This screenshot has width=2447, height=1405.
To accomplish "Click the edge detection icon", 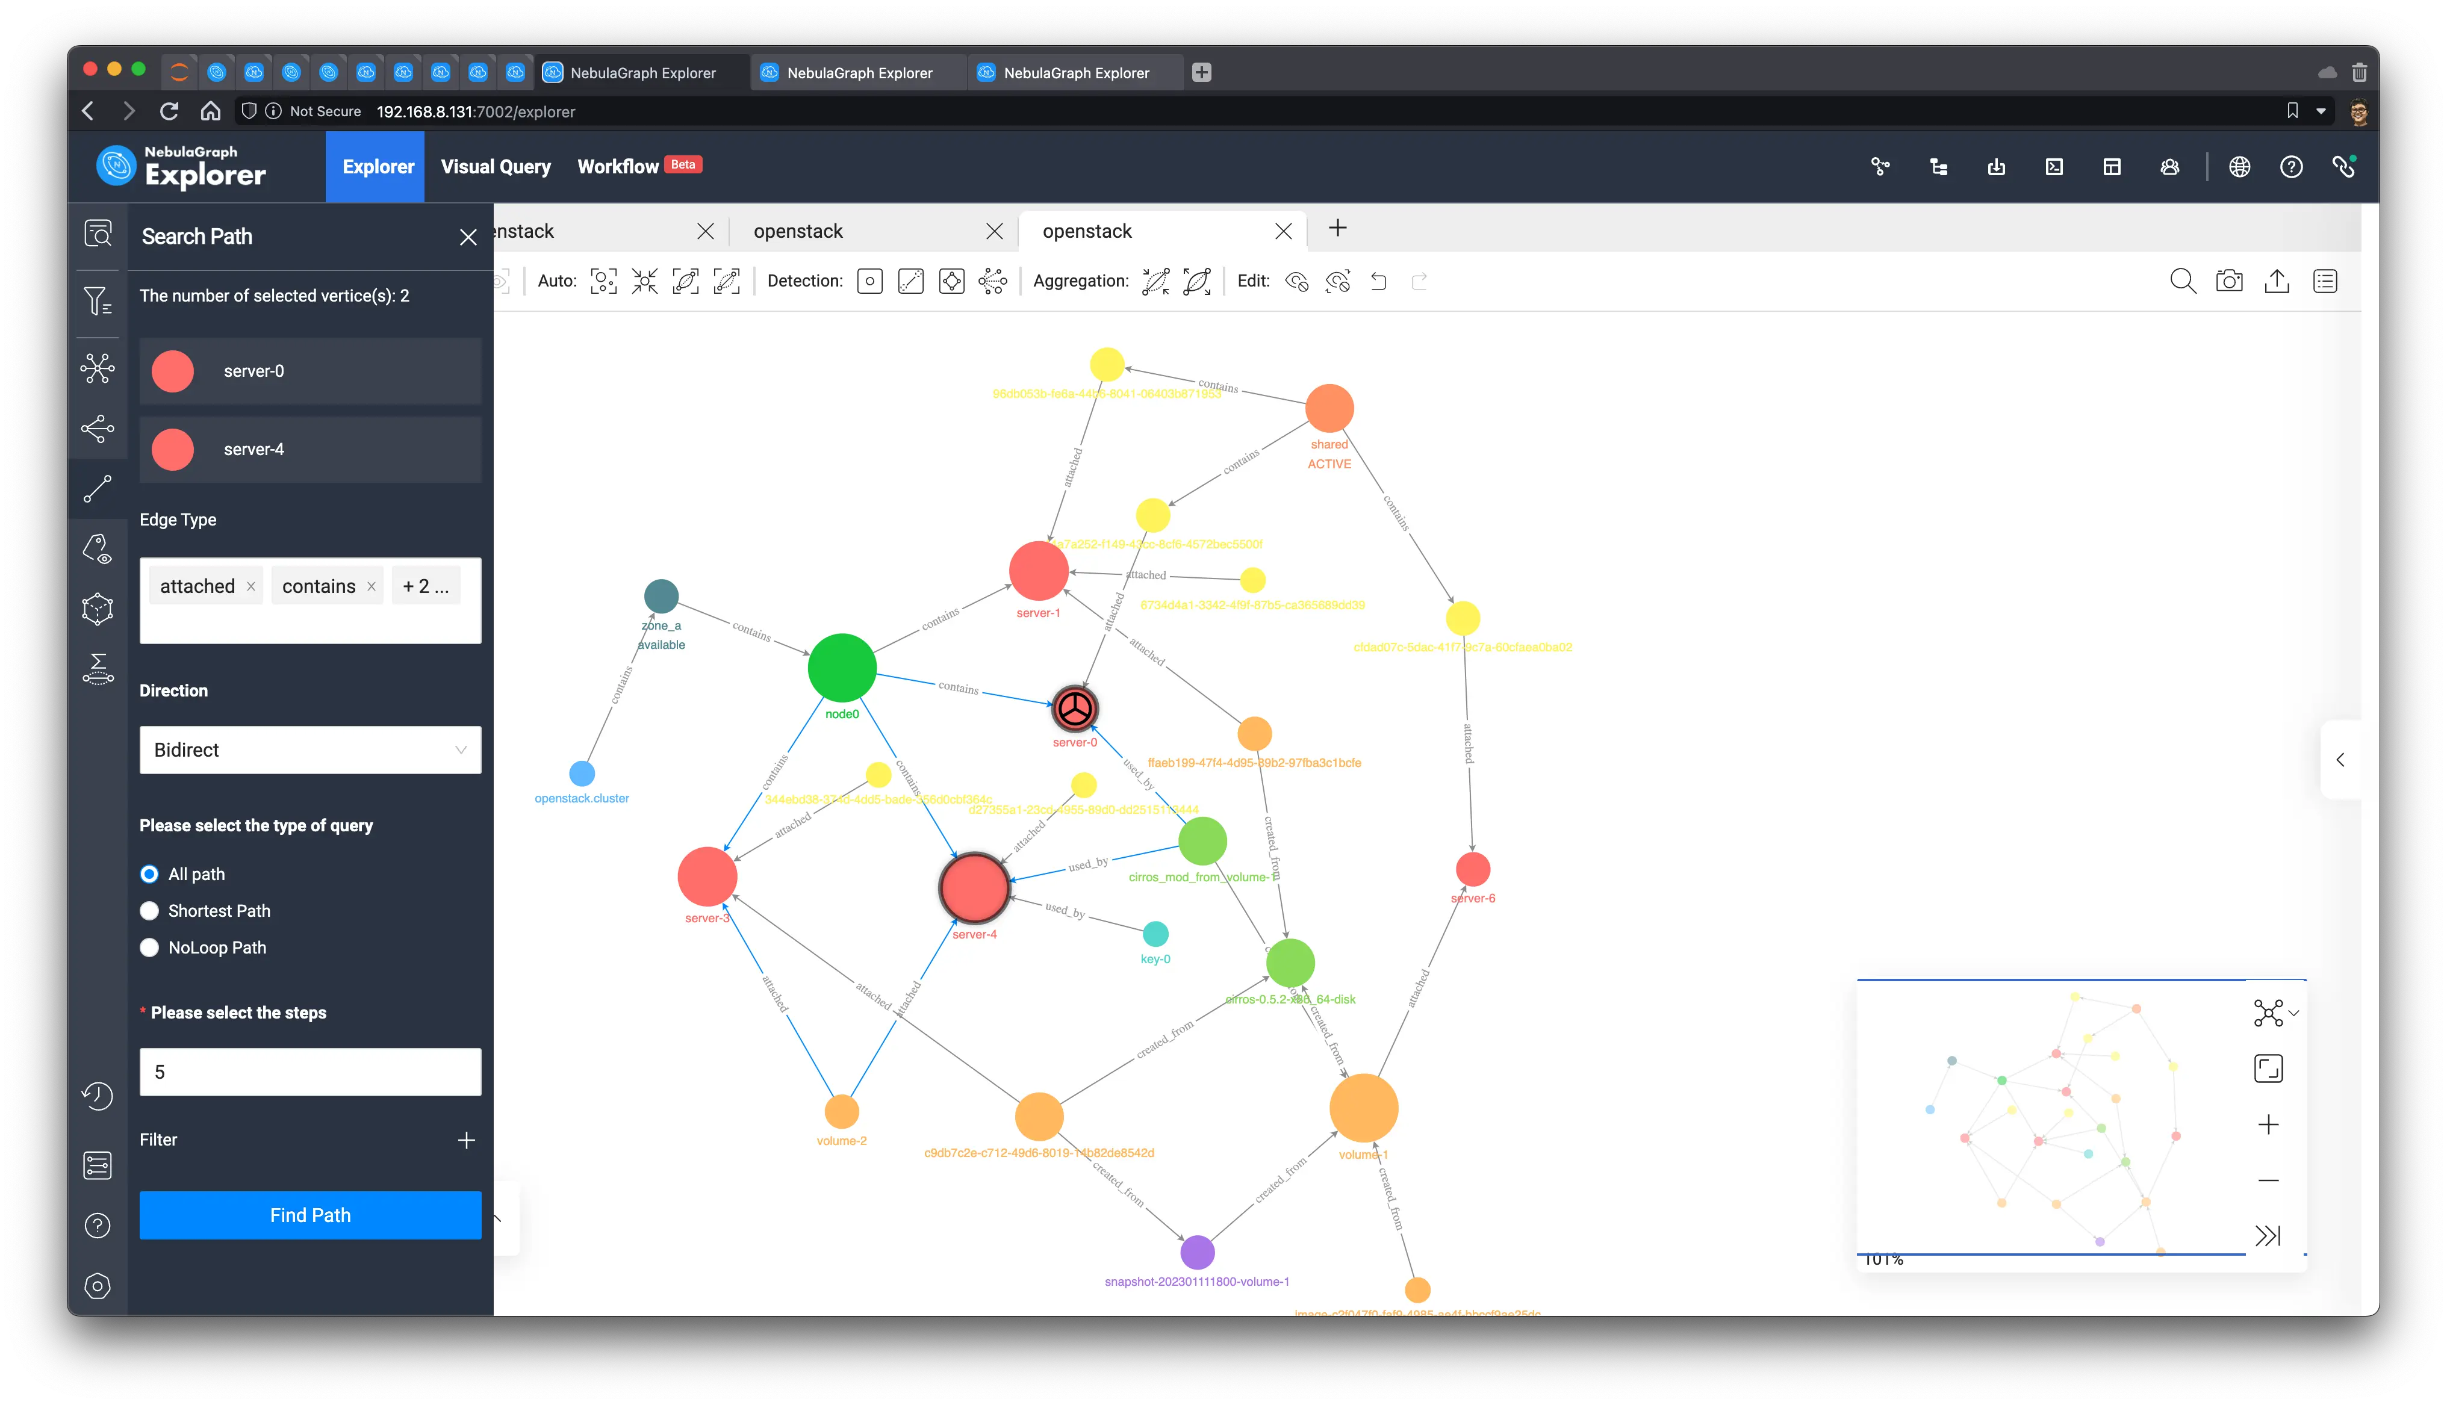I will pos(911,281).
